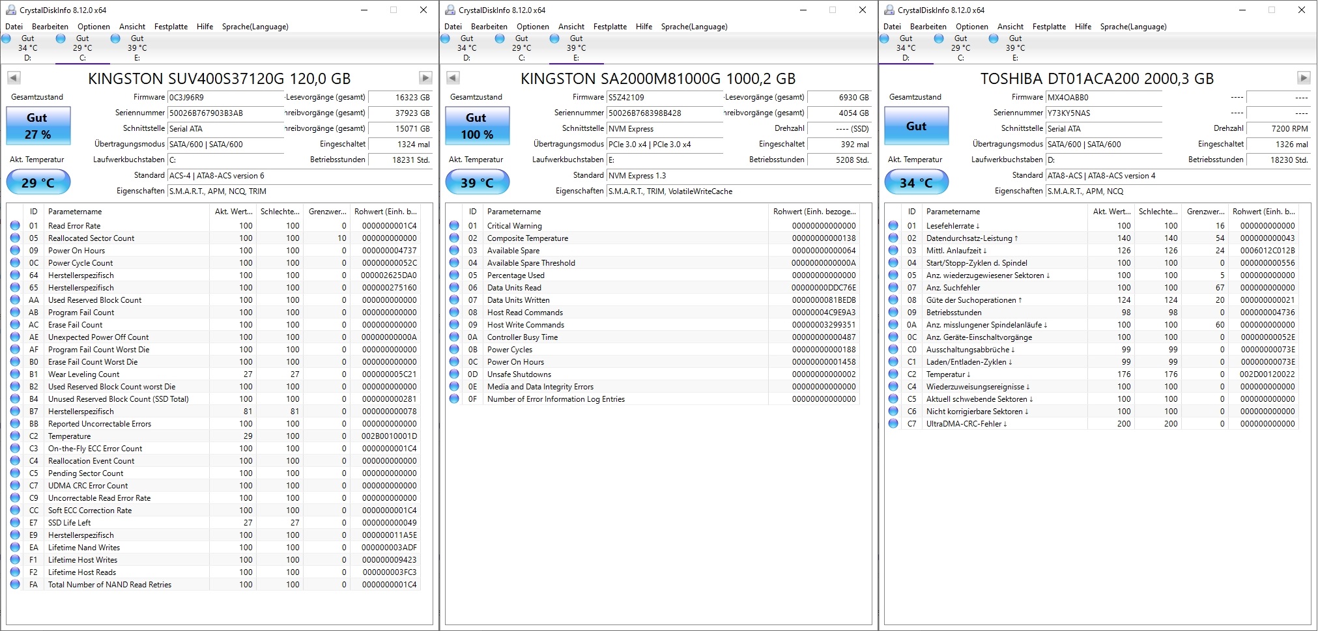Select disk E: tab in KINGSTON SUV400 window

point(137,48)
